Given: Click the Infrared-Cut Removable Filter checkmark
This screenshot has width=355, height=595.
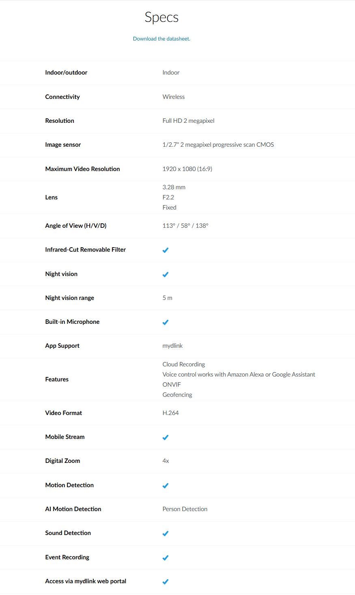Looking at the screenshot, I should (x=165, y=250).
